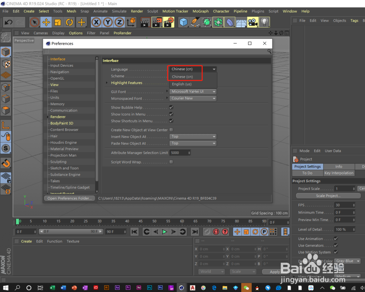
Task: Click Render View clapperboard icon
Action: [145, 22]
